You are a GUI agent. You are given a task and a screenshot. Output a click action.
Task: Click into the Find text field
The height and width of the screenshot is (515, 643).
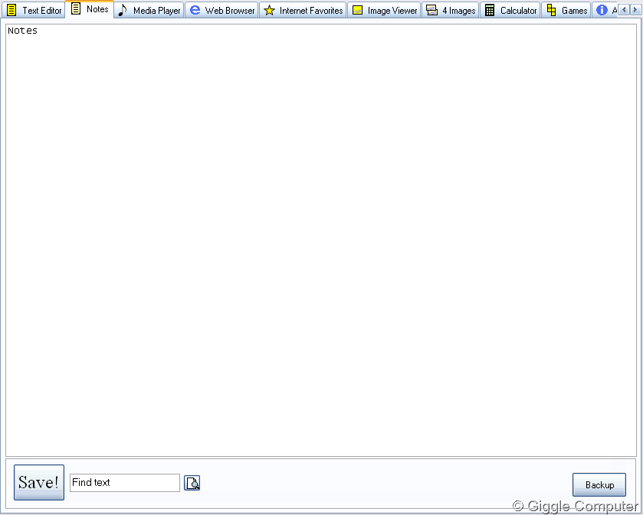coord(125,483)
